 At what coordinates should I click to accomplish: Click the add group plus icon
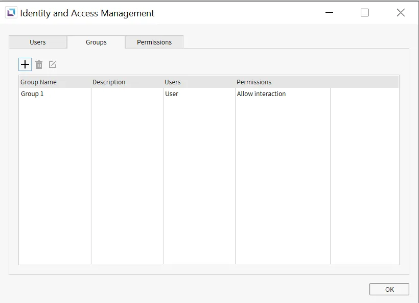coord(25,64)
